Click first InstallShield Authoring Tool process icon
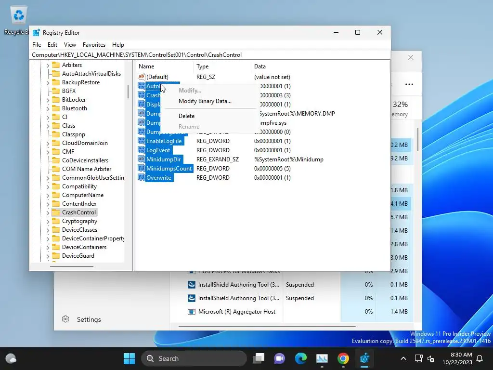Screen dimensions: 493x370 point(192,284)
